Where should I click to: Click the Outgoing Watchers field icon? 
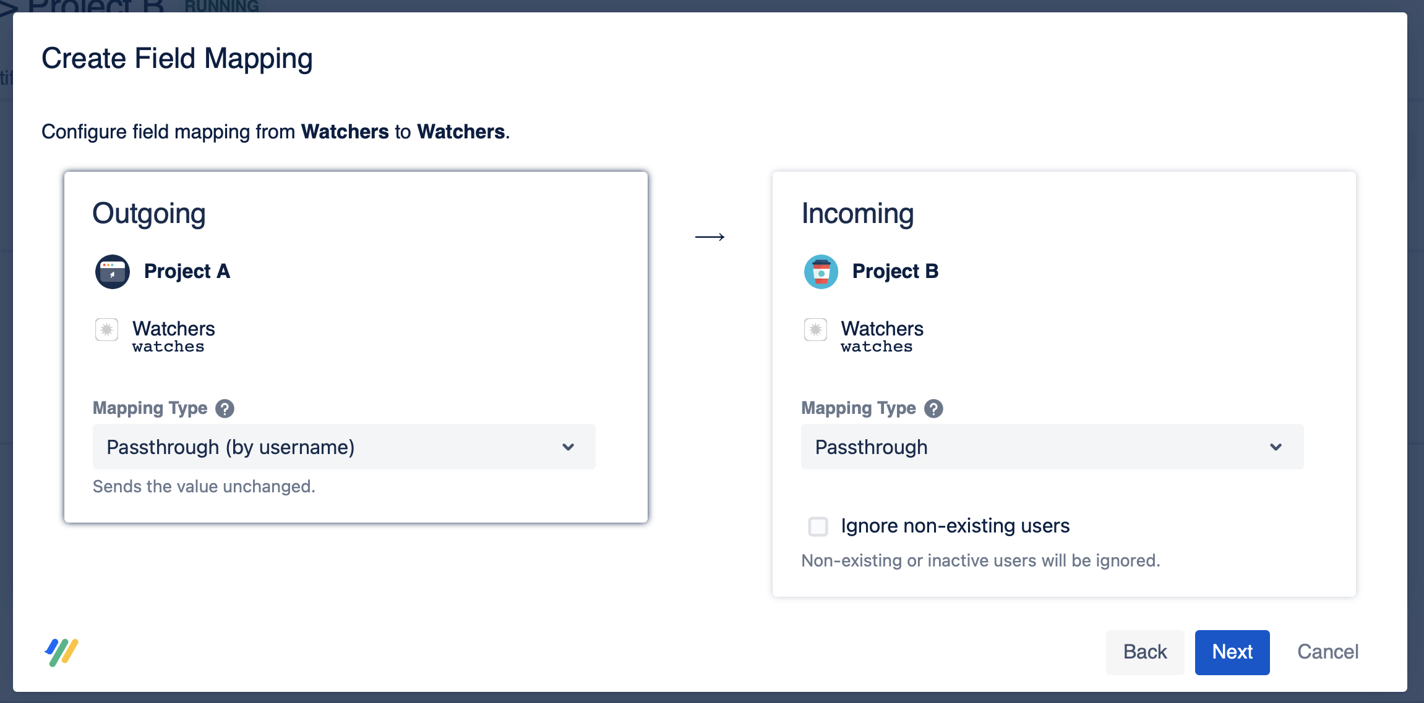[x=106, y=329]
